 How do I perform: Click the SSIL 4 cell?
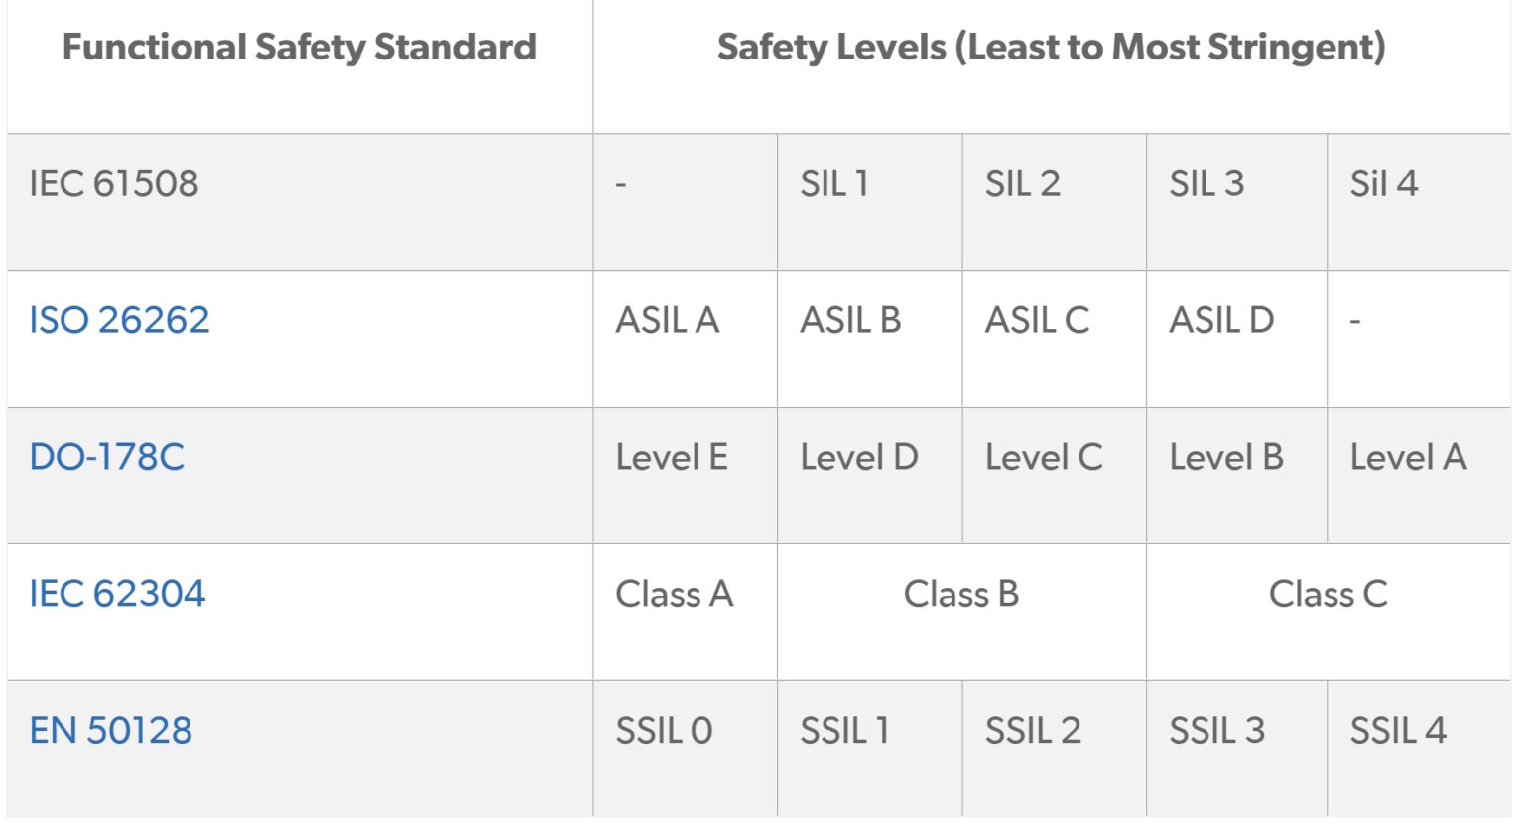tap(1398, 731)
